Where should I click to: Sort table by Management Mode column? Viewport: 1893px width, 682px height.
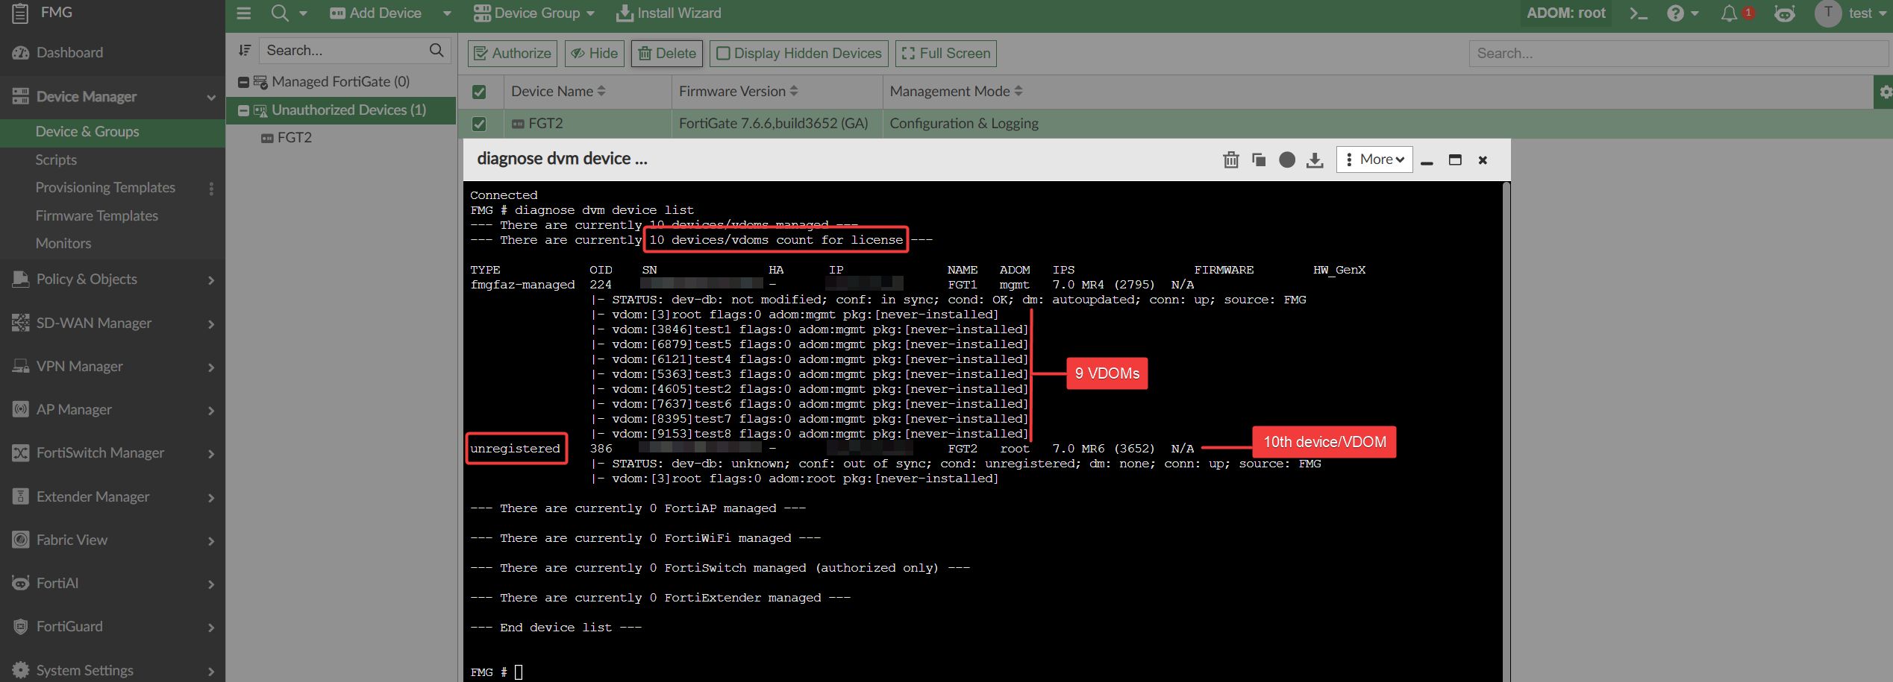click(957, 92)
